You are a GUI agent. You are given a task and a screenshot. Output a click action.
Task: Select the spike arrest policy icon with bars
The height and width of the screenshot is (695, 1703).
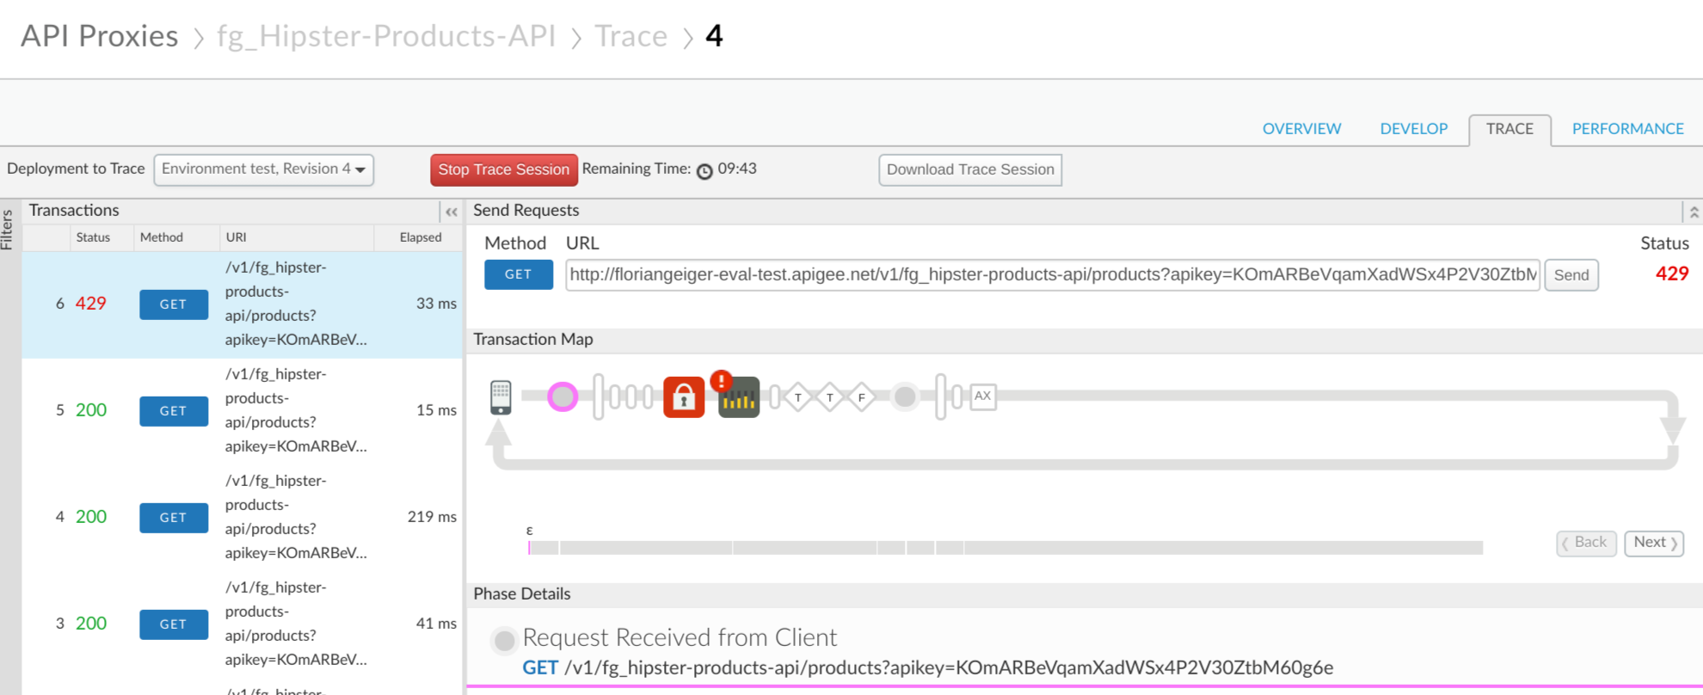[739, 398]
